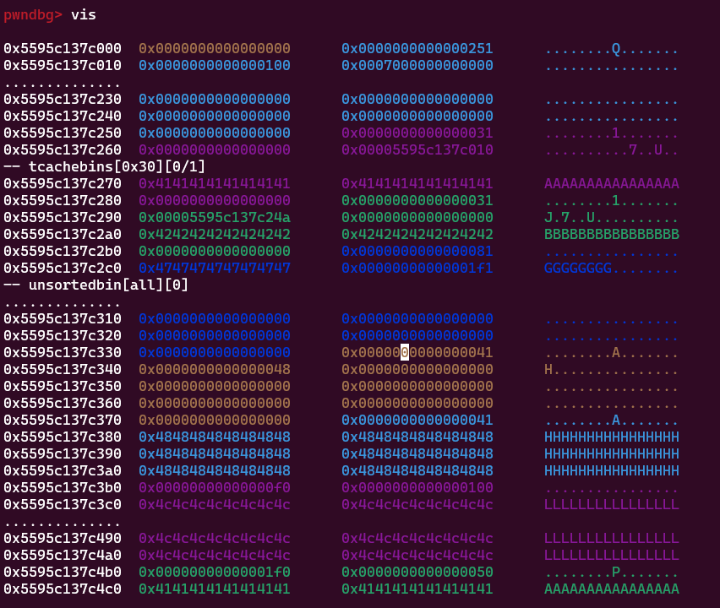Select the vis command text

(x=84, y=14)
